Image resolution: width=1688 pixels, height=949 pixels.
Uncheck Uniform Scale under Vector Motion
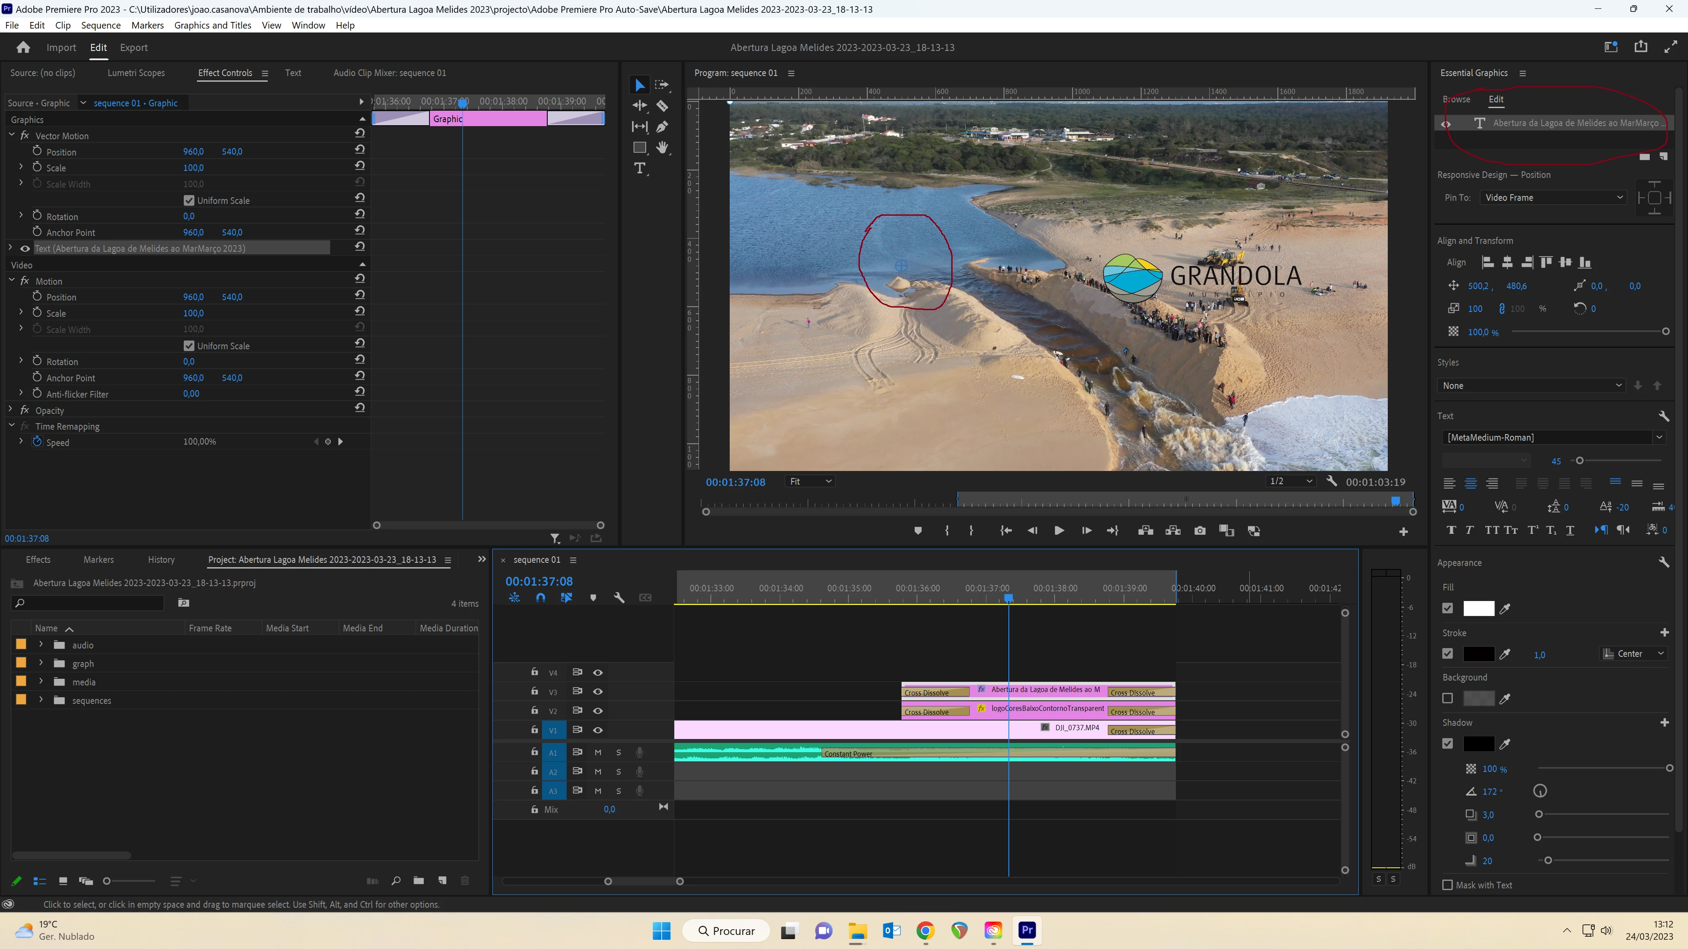pos(189,200)
